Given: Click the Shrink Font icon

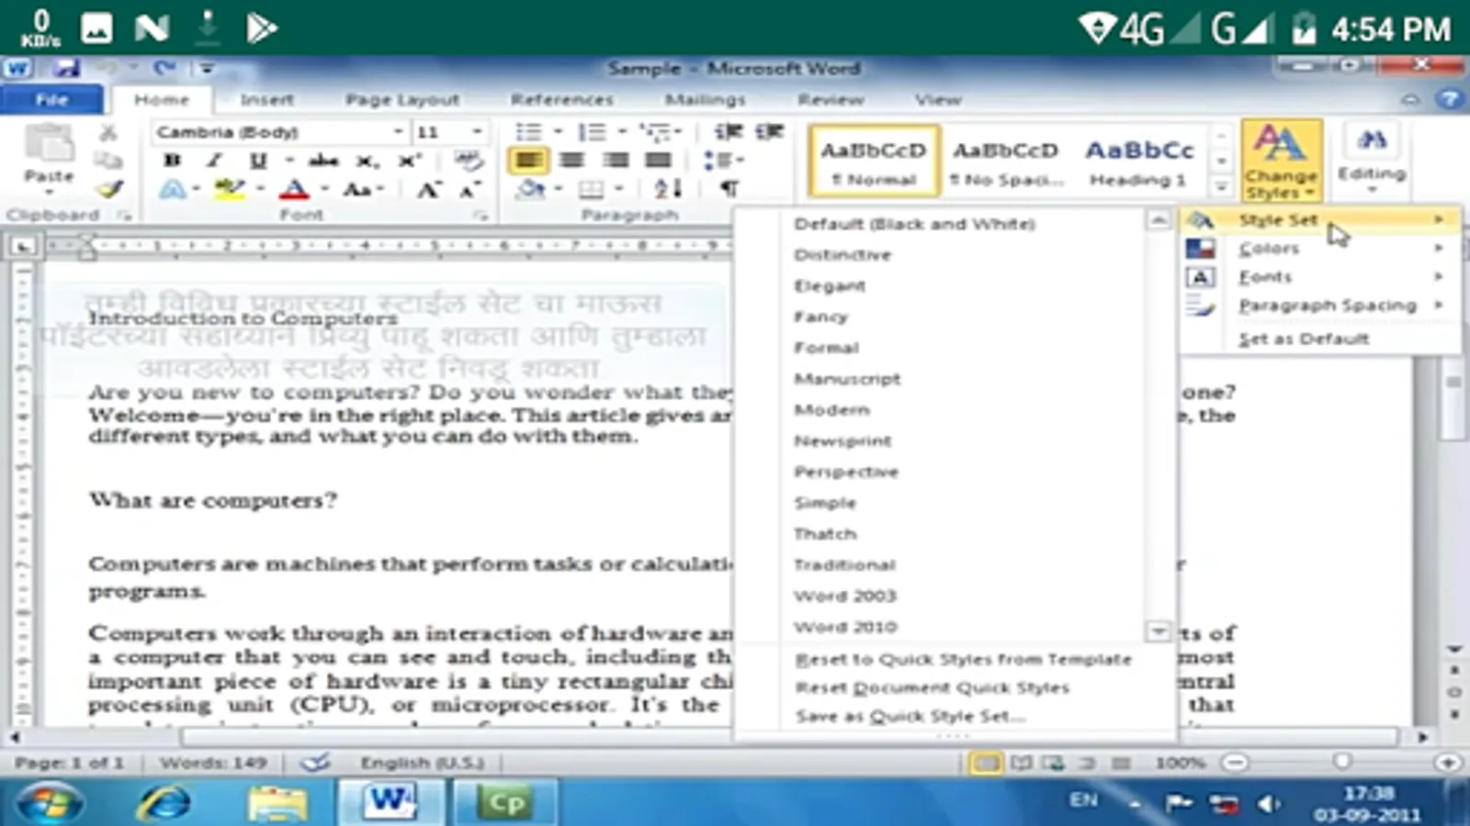Looking at the screenshot, I should click(x=469, y=190).
